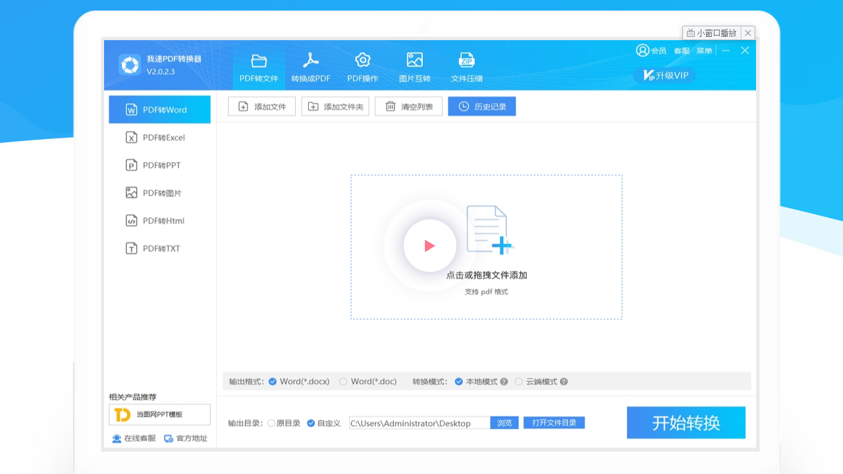843x474 pixels.
Task: Open the 升级VIP upgrade page
Action: [x=663, y=75]
